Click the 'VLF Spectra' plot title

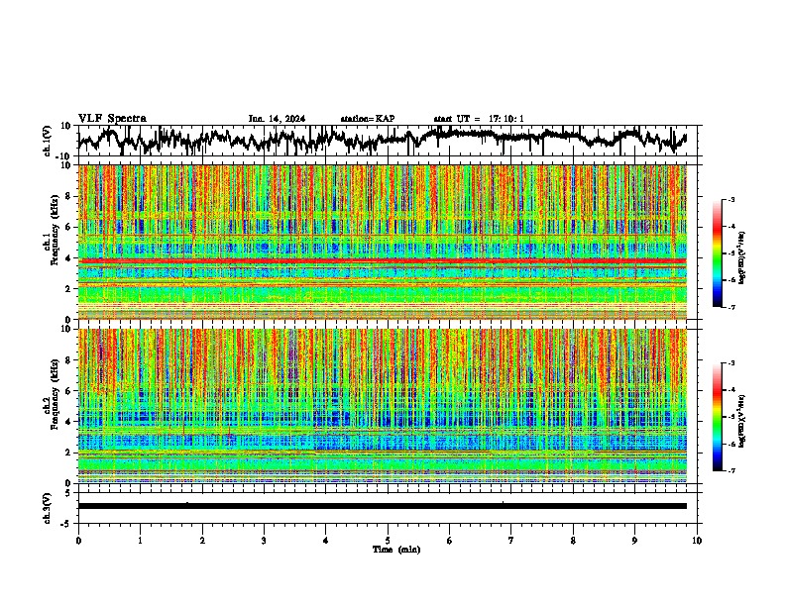click(112, 119)
